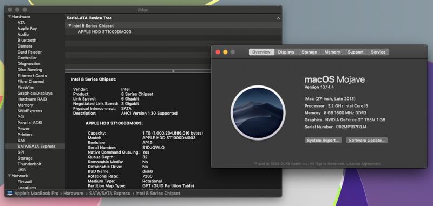Screen dimensions: 433x206
Task: Select SAS in the sidebar
Action: [x=21, y=141]
